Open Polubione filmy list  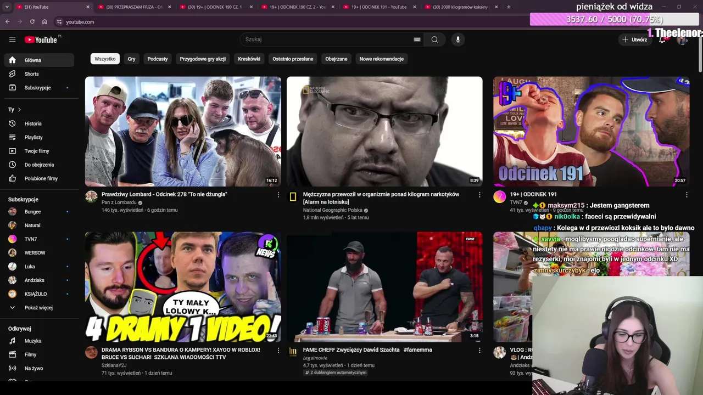(39, 178)
